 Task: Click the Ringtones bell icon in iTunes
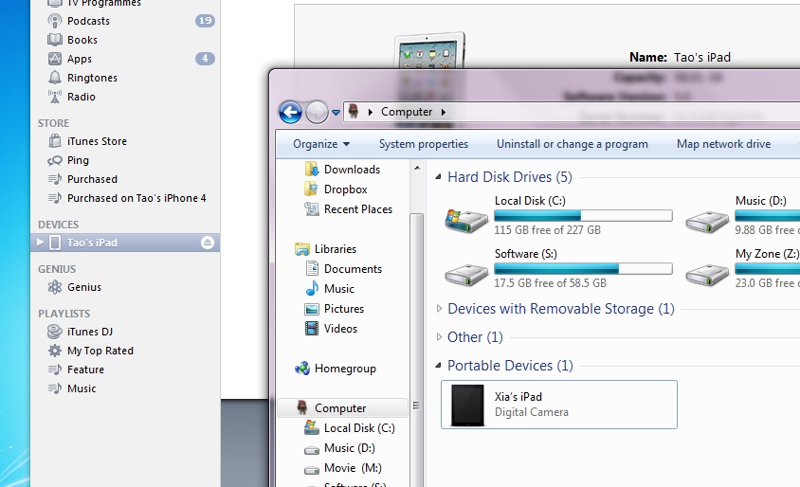click(x=55, y=78)
